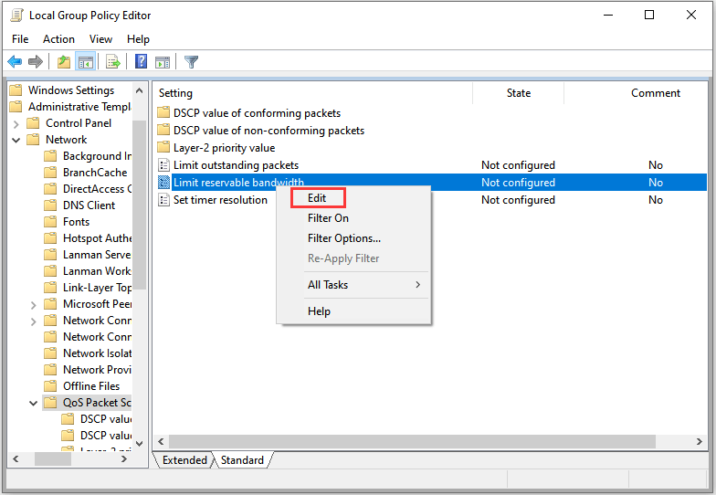
Task: Click the Back arrow toolbar icon
Action: tap(15, 62)
